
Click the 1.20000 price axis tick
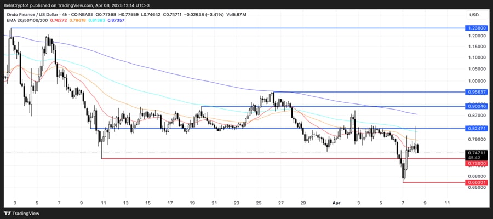(x=477, y=36)
